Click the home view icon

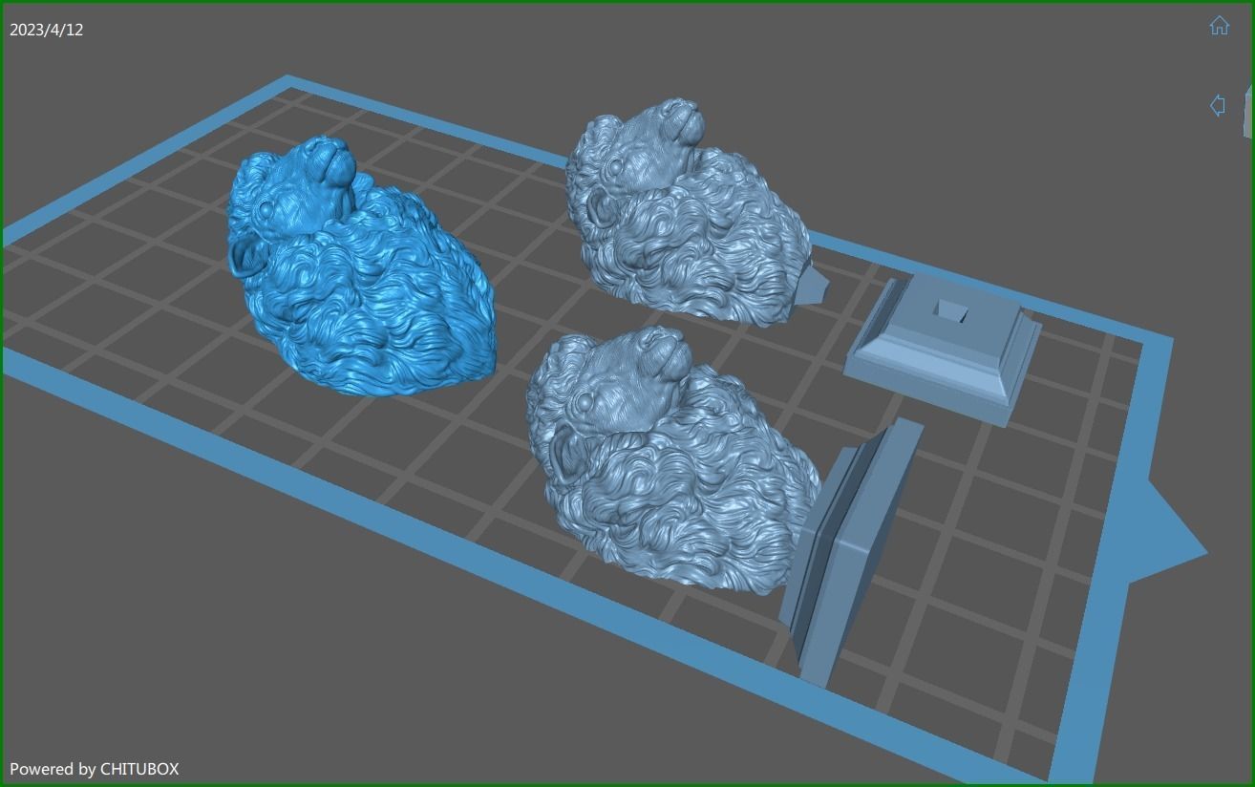(1219, 26)
